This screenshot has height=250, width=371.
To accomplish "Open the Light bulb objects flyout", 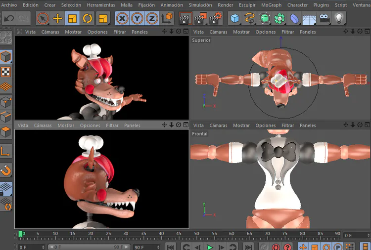I will [339, 18].
